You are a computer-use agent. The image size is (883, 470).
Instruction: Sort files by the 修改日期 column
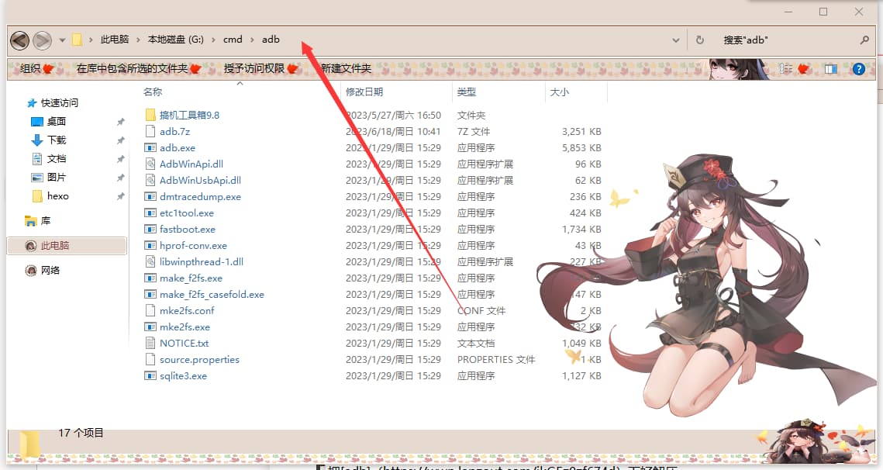[x=364, y=92]
